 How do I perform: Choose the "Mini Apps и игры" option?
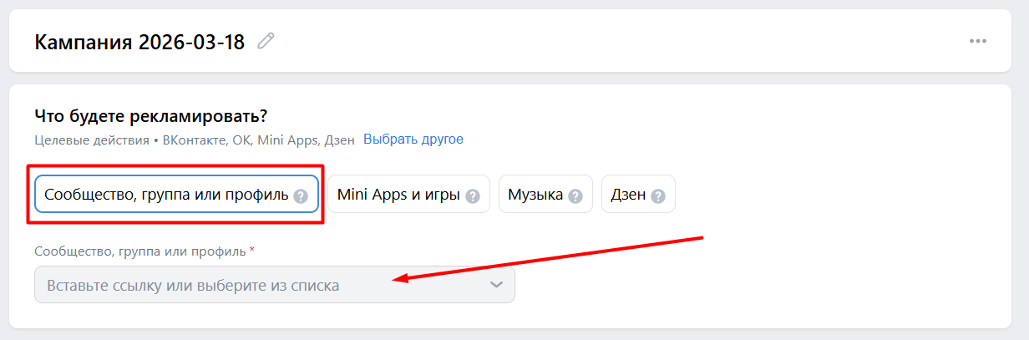click(398, 195)
